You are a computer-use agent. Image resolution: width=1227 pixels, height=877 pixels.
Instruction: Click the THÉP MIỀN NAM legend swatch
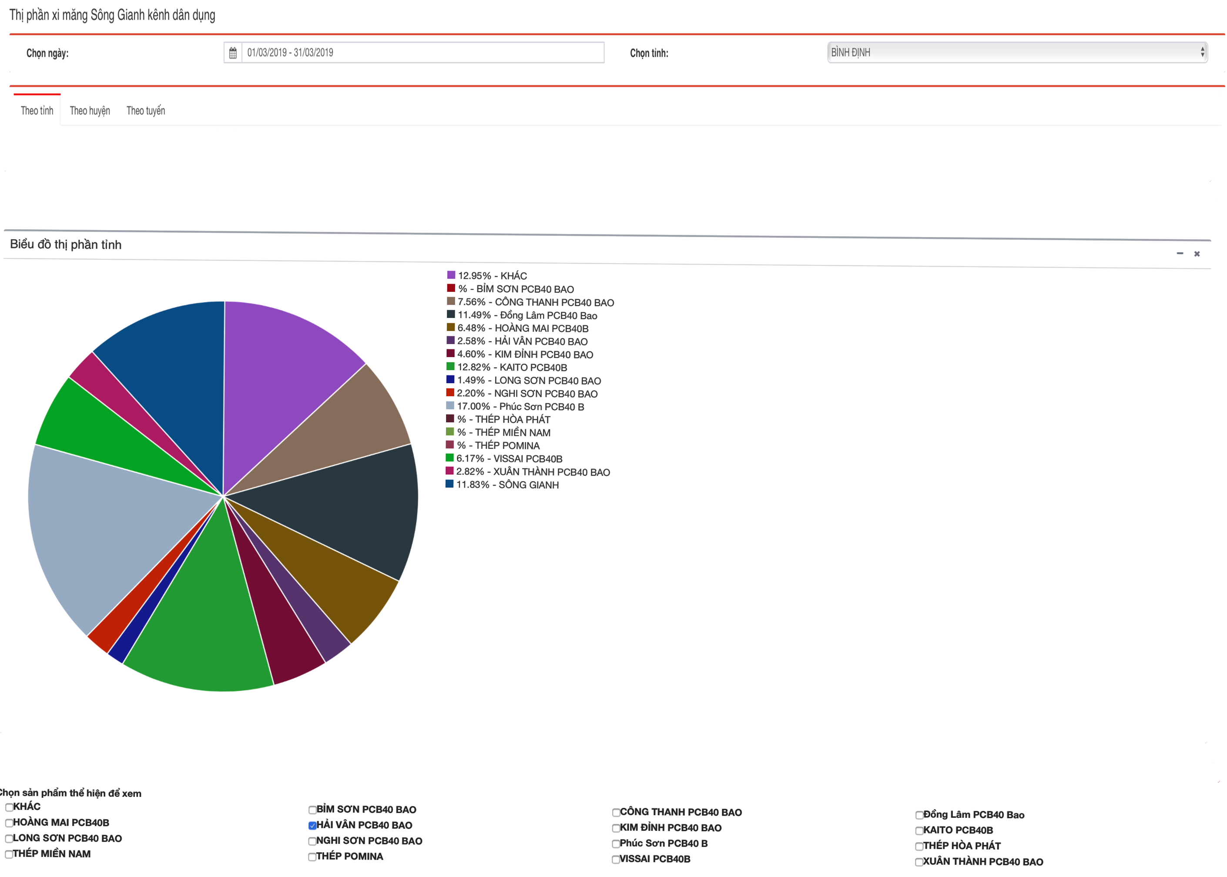[x=450, y=431]
